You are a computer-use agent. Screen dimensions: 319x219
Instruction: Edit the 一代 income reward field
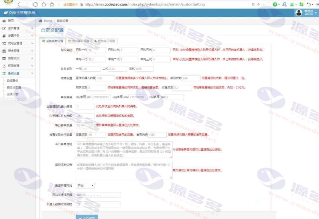91,69
